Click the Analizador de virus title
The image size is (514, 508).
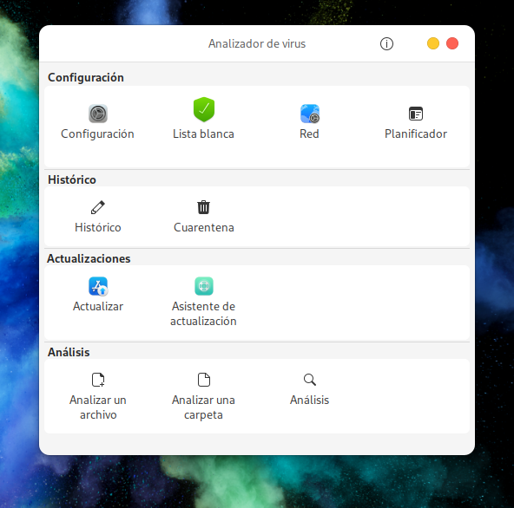coord(257,43)
